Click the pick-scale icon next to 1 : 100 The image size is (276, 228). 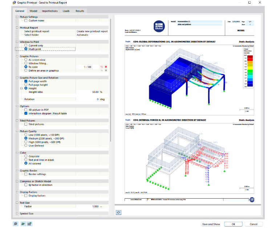(x=102, y=67)
